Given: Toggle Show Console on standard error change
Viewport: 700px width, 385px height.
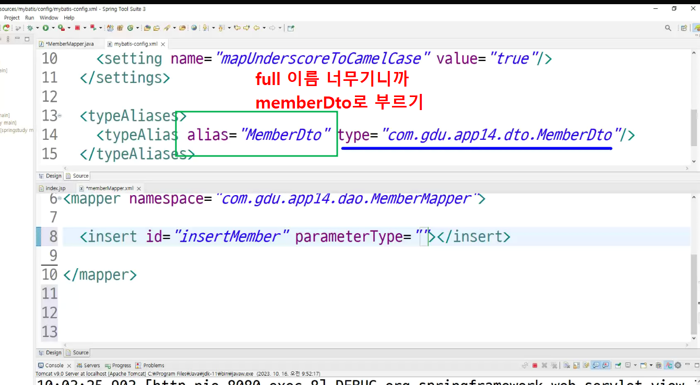Looking at the screenshot, I should point(606,365).
